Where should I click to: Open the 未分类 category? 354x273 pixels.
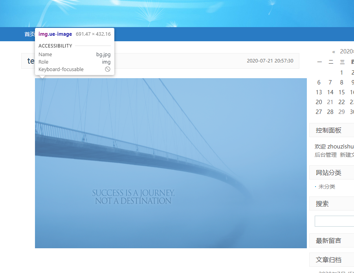pos(326,187)
